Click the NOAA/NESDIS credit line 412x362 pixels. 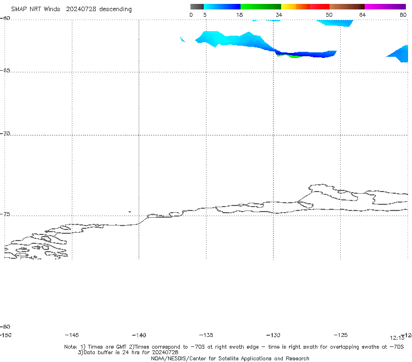tap(230, 358)
